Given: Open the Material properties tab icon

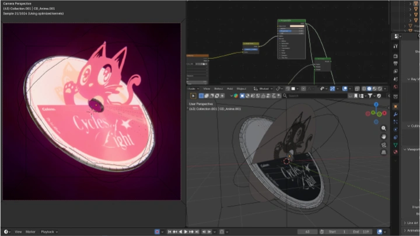Looking at the screenshot, I should (x=395, y=152).
